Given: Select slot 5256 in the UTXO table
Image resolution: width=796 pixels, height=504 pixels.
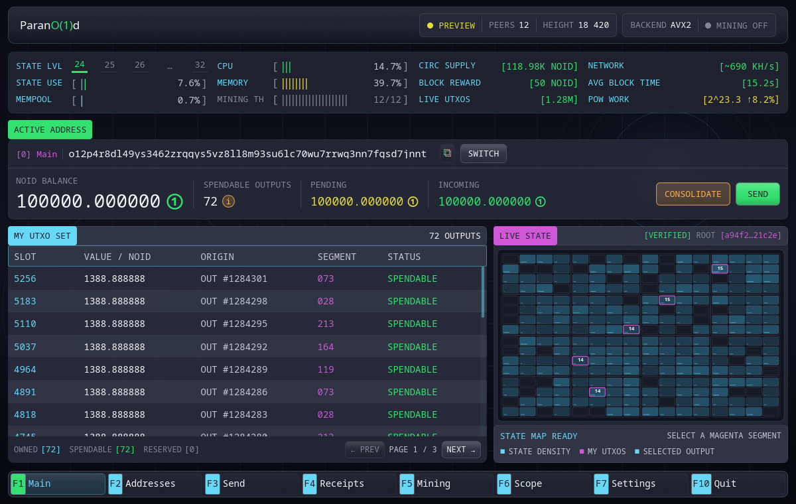Looking at the screenshot, I should coord(25,279).
